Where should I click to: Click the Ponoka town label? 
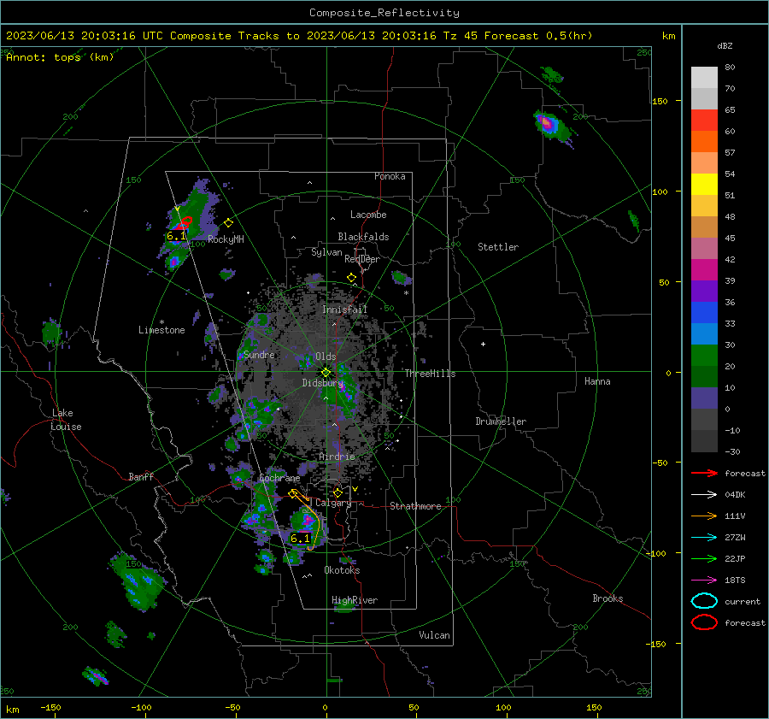point(390,176)
